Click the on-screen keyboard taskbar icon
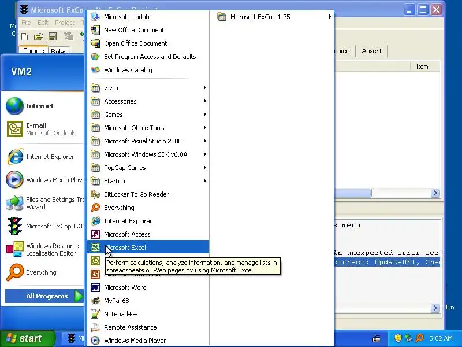 coord(377,338)
